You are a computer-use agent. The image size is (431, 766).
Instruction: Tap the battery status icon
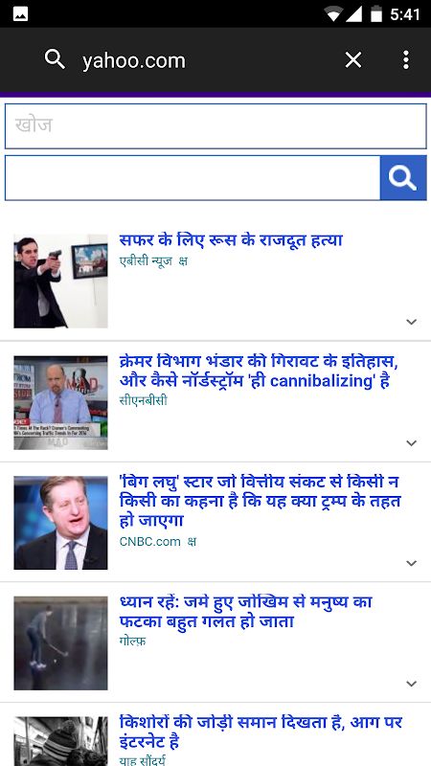click(x=375, y=13)
